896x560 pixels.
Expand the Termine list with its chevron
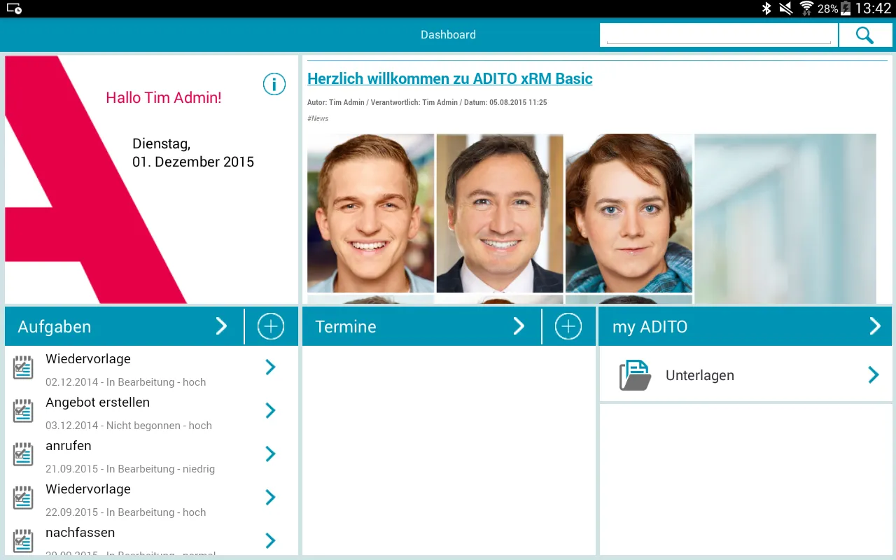coord(519,326)
